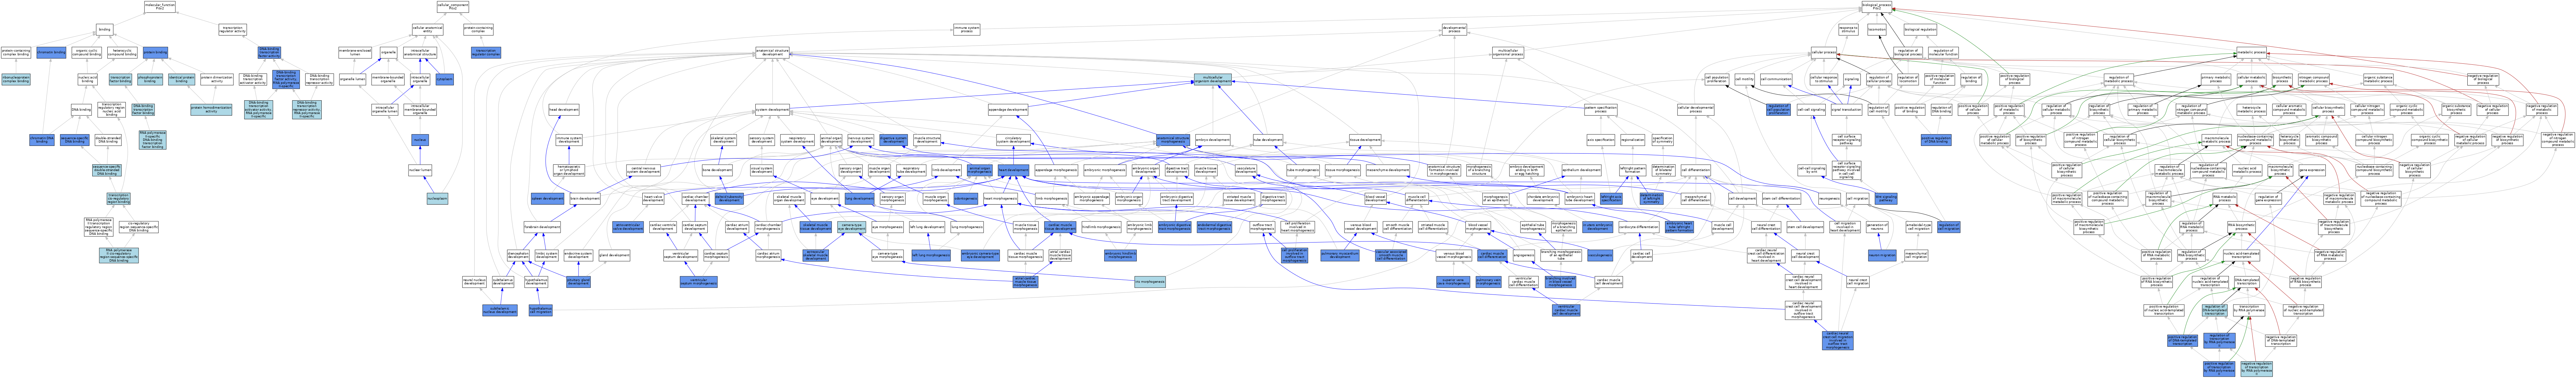Click the 'positive regulation of DNA binding' blue node
Viewport: 2576px width, 378px height.
pyautogui.click(x=1936, y=140)
